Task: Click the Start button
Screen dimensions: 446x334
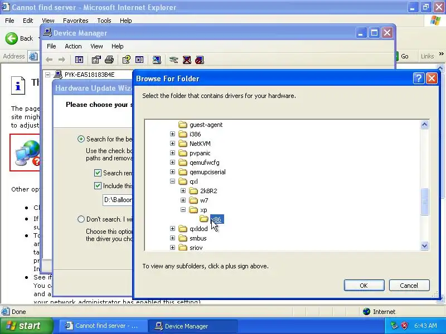Action: click(27, 326)
